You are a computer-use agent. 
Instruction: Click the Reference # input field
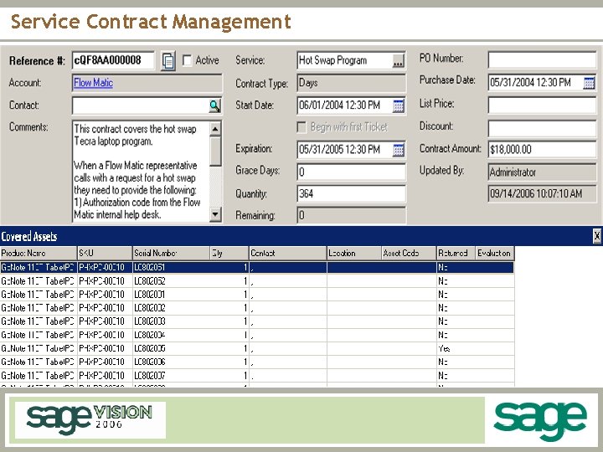[x=113, y=60]
